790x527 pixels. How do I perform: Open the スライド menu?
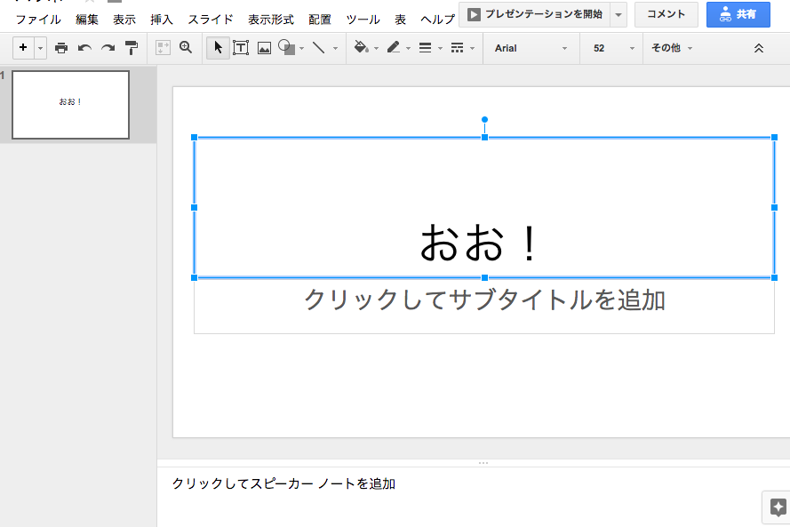coord(211,20)
